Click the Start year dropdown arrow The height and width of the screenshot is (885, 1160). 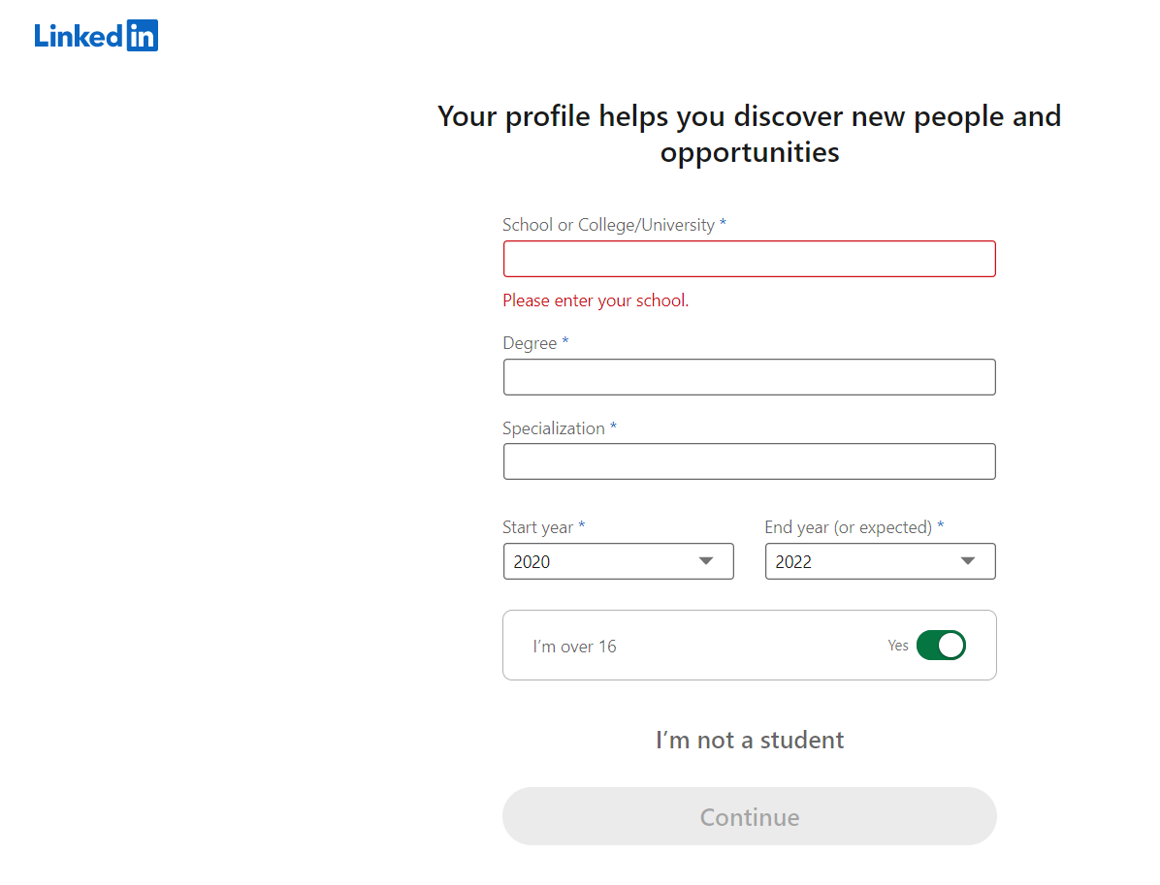(x=706, y=561)
